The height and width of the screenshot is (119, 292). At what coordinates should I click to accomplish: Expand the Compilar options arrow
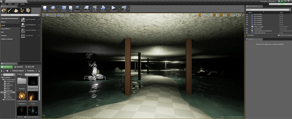108,8
